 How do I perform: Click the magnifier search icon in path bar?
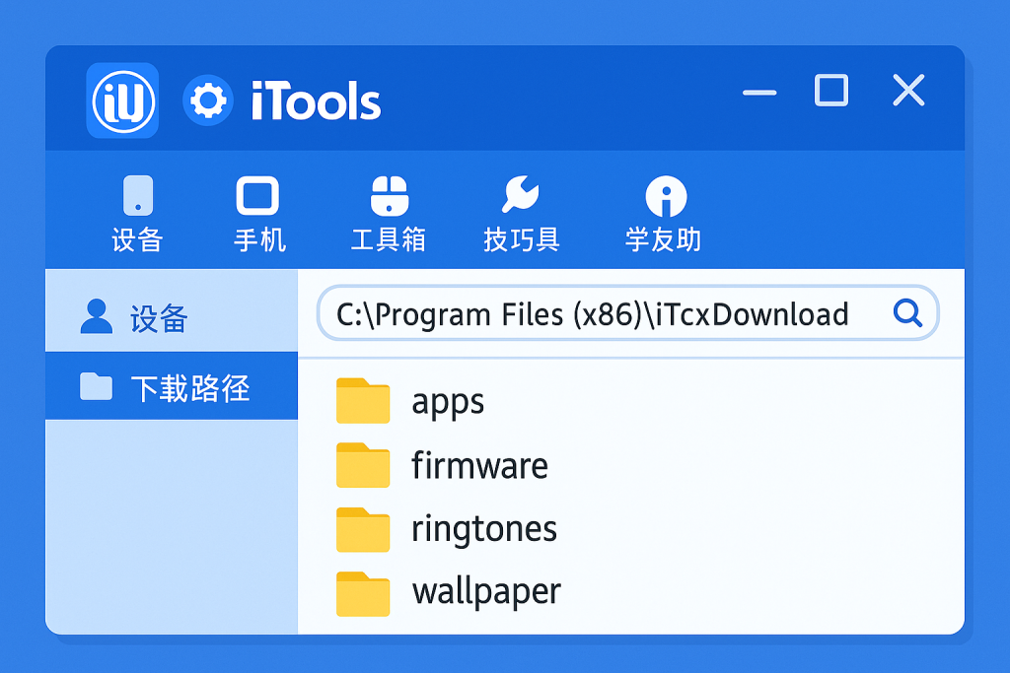tap(906, 313)
